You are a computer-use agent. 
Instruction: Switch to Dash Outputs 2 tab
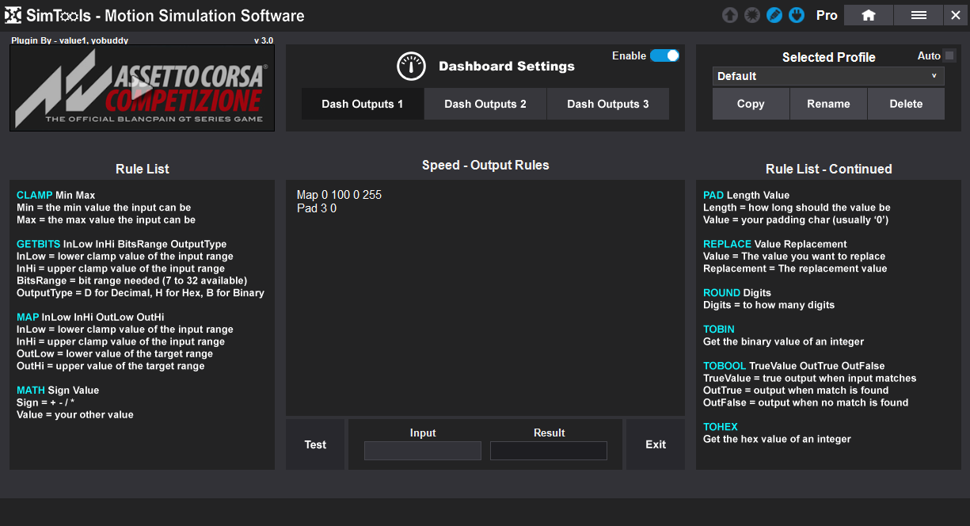[x=485, y=104]
